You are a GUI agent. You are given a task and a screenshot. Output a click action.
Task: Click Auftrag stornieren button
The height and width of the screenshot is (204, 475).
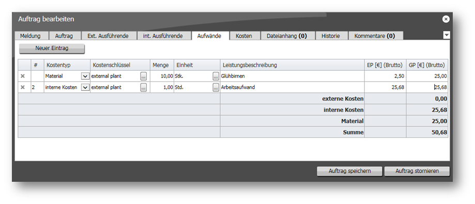pyautogui.click(x=417, y=171)
